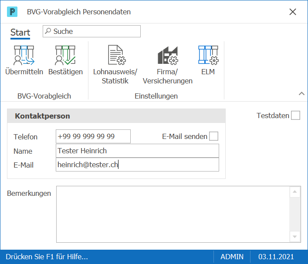
Task: Click the Name field with Tester Heinrich
Action: pos(137,151)
